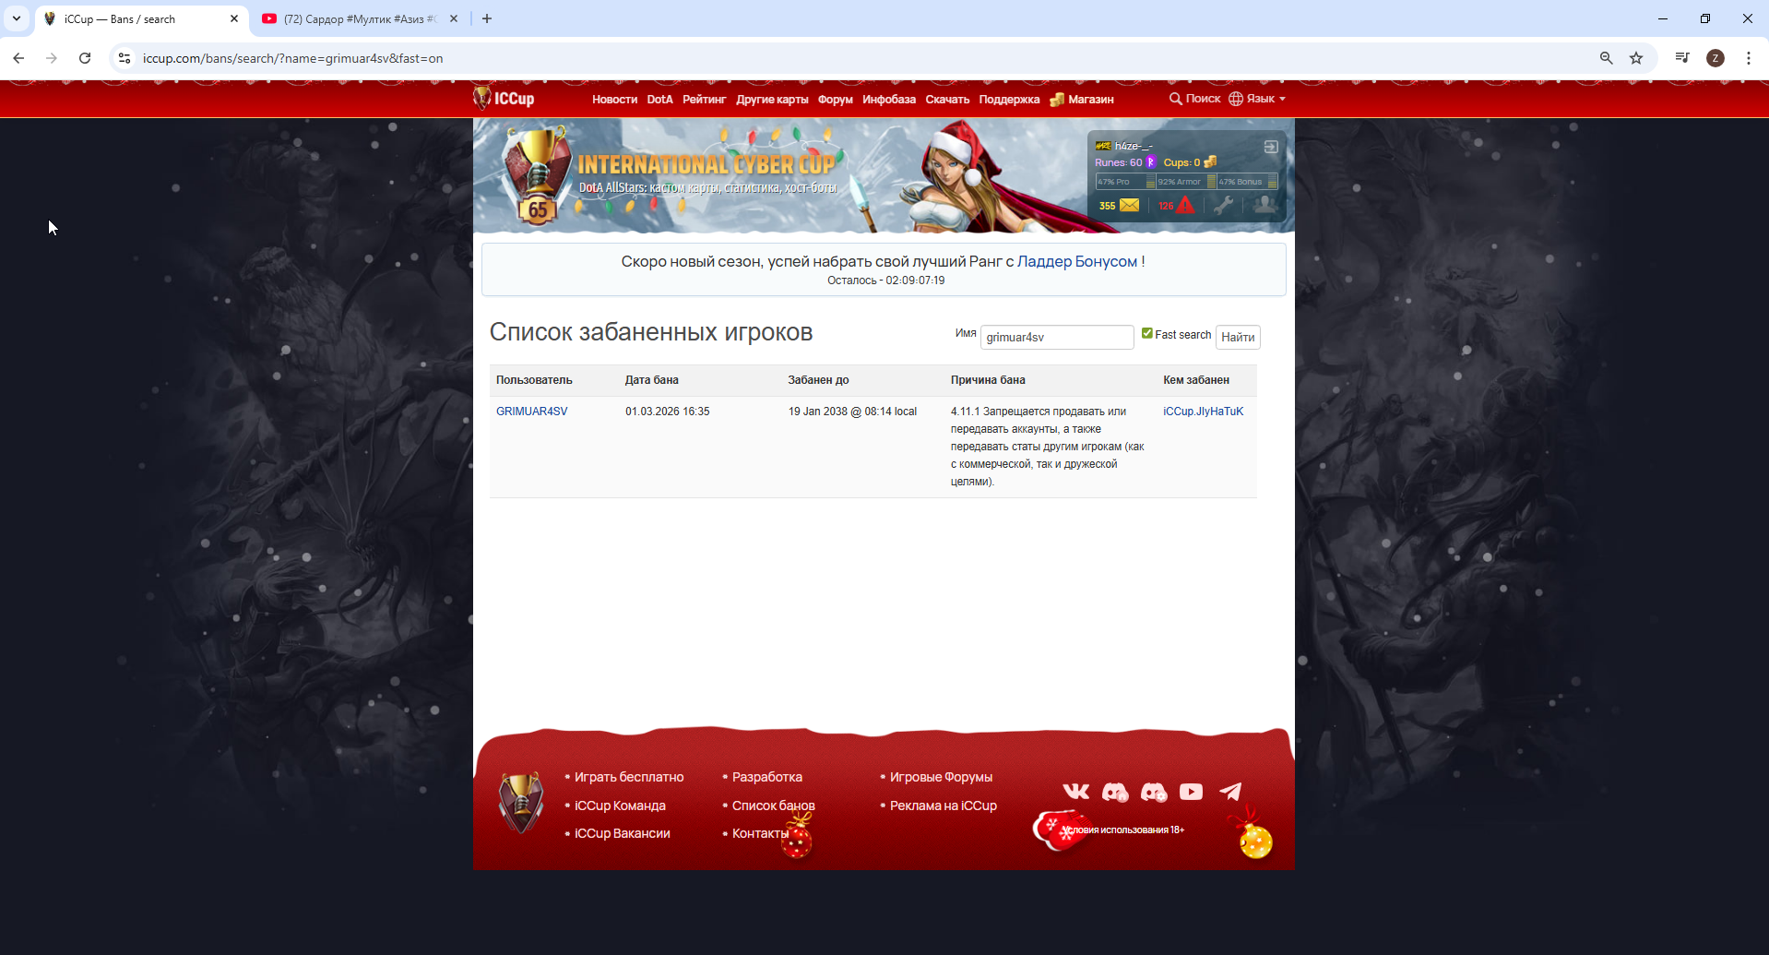Focus the Имя name search field

point(1057,337)
